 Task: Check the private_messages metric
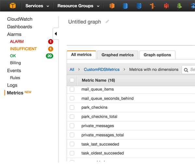pos(72,126)
